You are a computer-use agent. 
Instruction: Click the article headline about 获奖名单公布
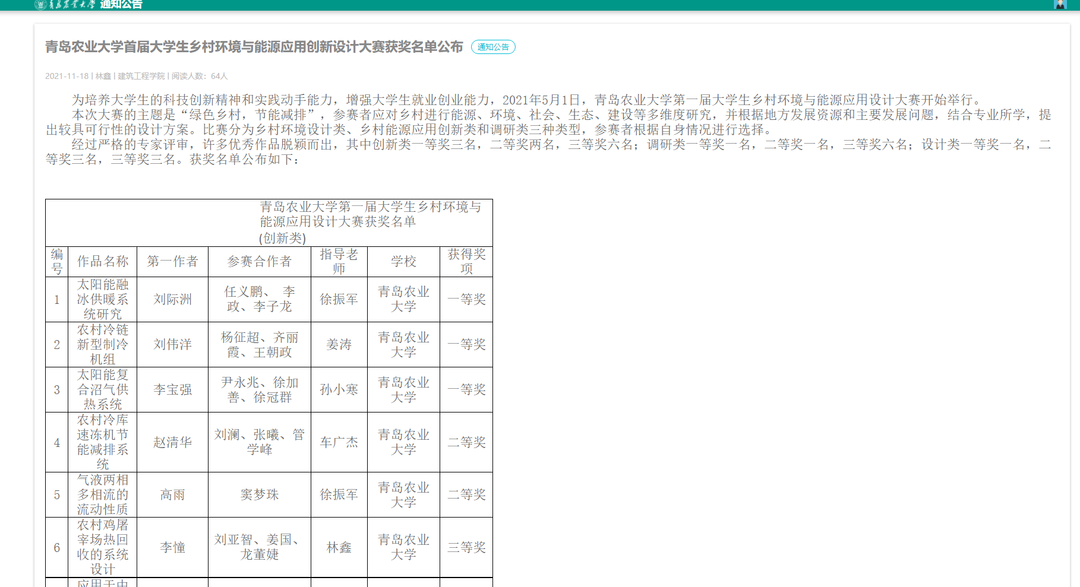click(254, 47)
